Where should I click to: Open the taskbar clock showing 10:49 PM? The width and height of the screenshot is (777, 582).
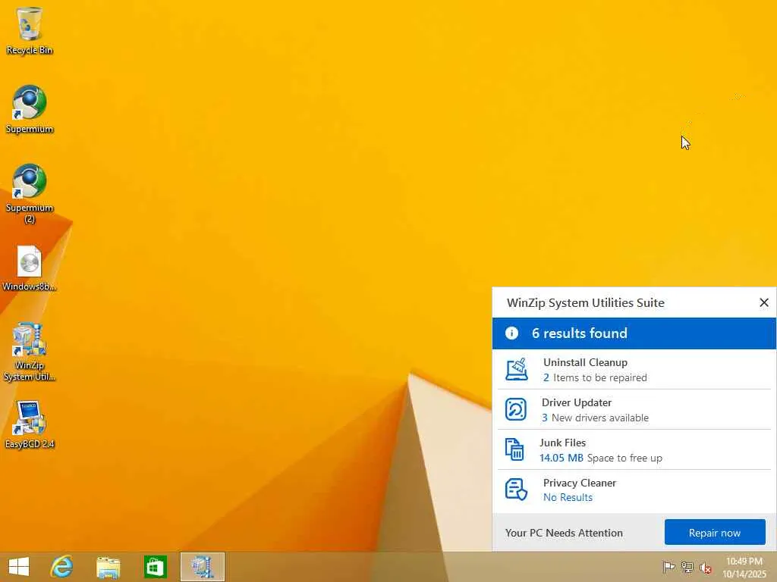[744, 568]
